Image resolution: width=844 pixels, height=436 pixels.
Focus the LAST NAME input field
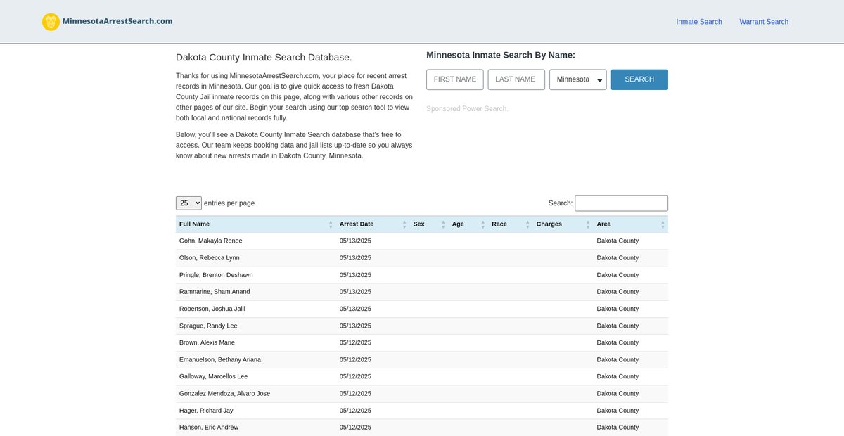516,79
